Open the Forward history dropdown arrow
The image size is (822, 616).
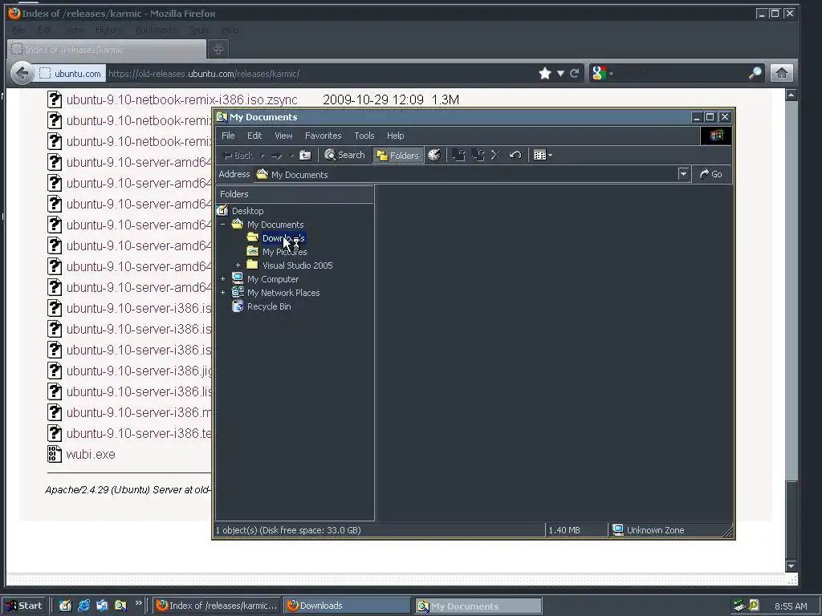292,156
